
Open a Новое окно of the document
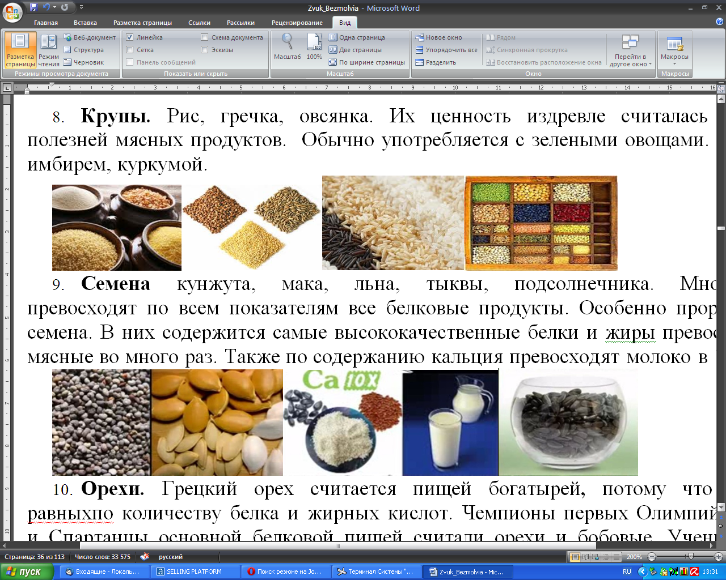coord(439,37)
